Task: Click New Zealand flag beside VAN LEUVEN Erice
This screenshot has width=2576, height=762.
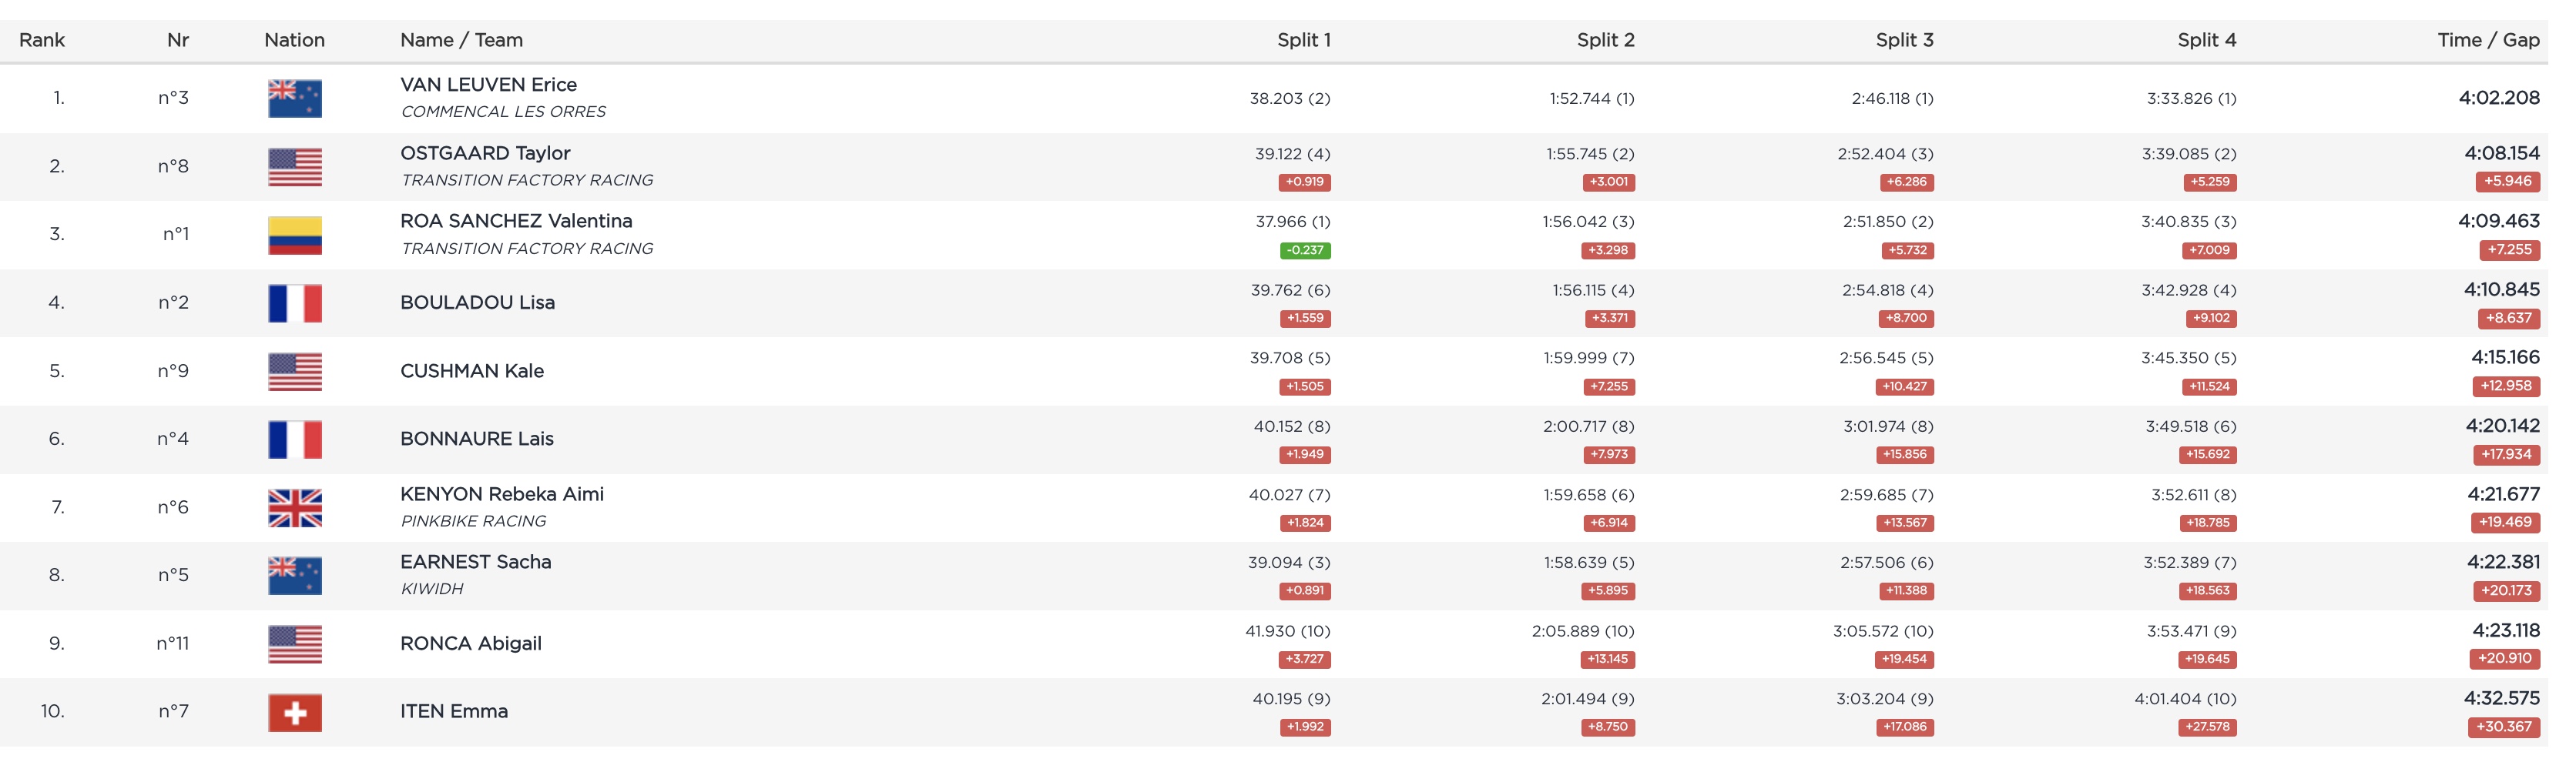Action: click(294, 98)
